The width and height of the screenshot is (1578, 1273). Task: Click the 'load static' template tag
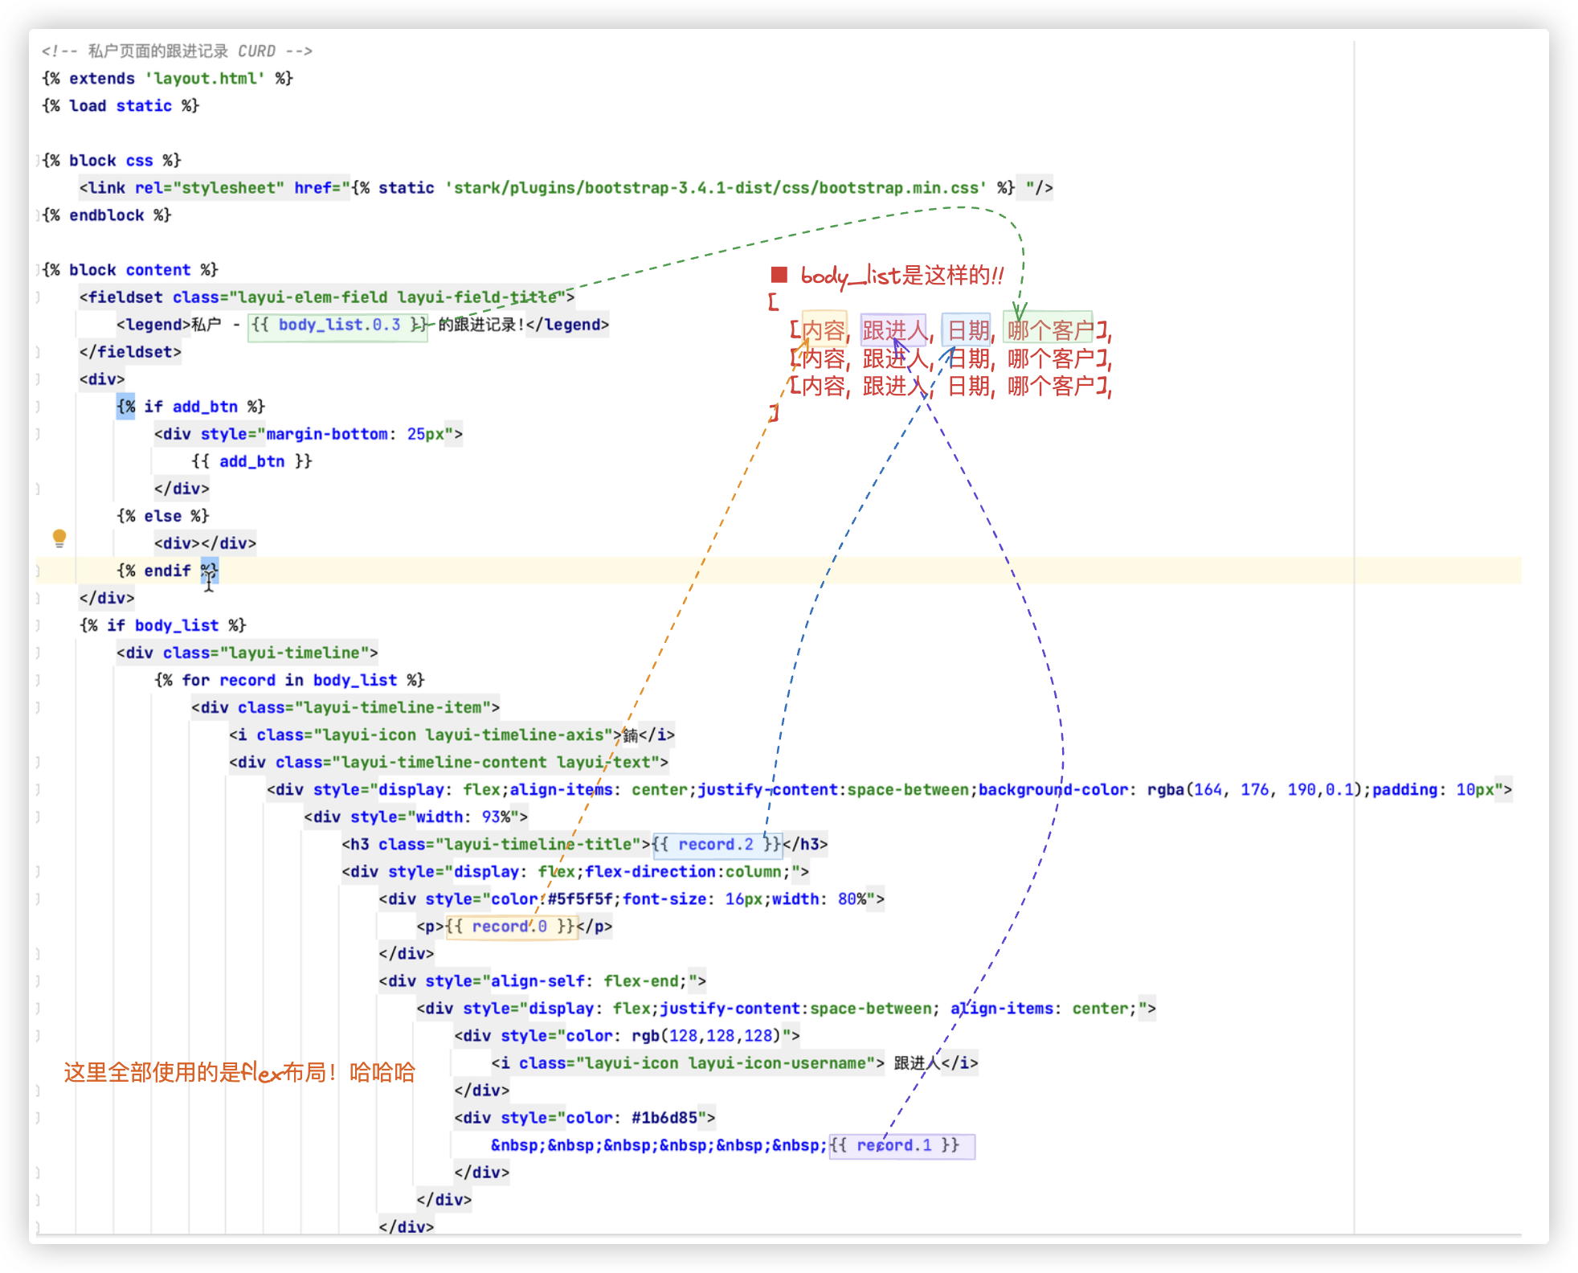pos(121,106)
